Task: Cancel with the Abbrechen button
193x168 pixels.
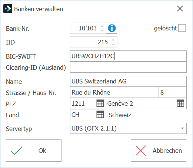Action: tap(159, 151)
